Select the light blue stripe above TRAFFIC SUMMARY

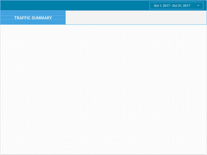click(x=33, y=13)
